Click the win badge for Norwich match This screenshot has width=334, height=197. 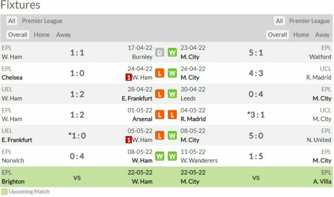pos(160,156)
